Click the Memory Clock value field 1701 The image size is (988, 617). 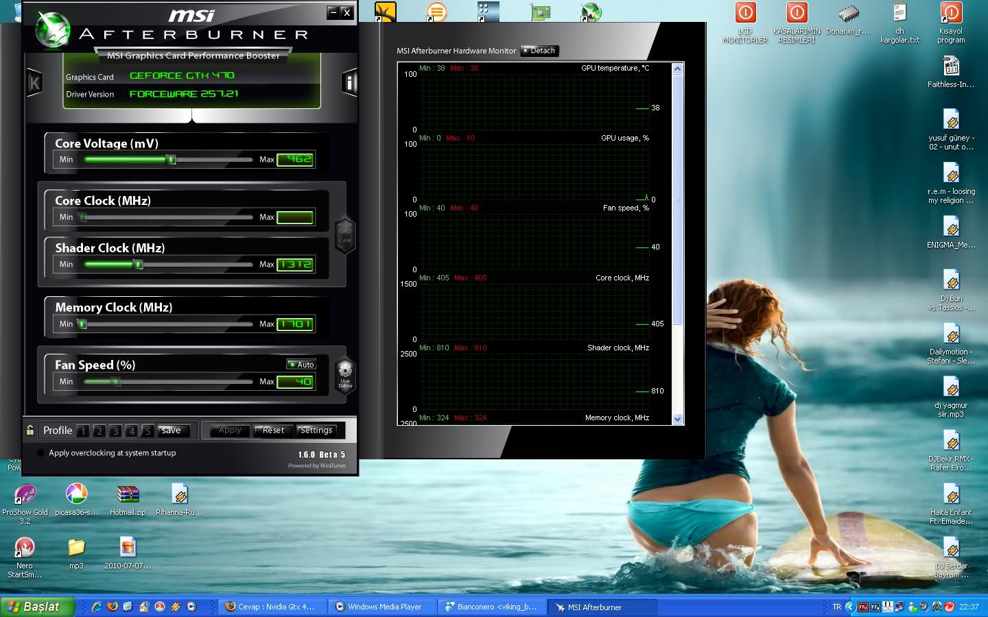pos(295,324)
